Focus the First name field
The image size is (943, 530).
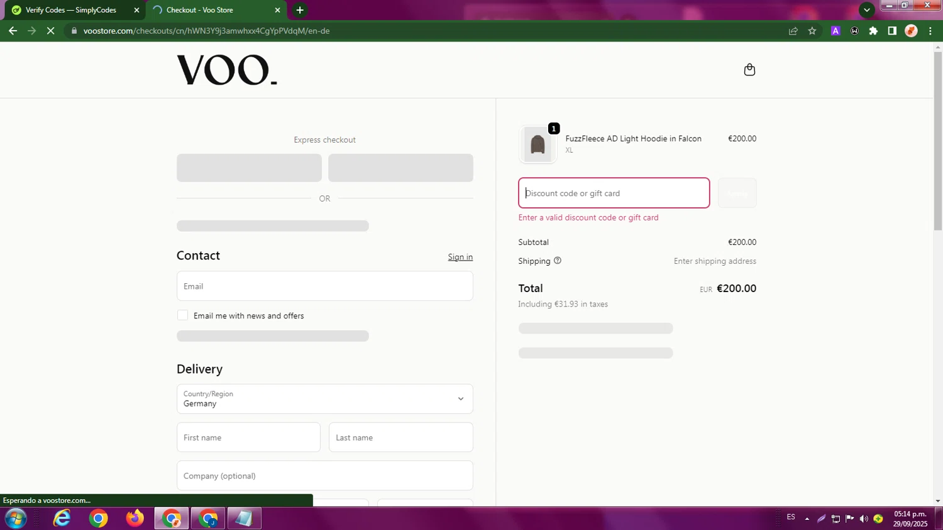(248, 437)
